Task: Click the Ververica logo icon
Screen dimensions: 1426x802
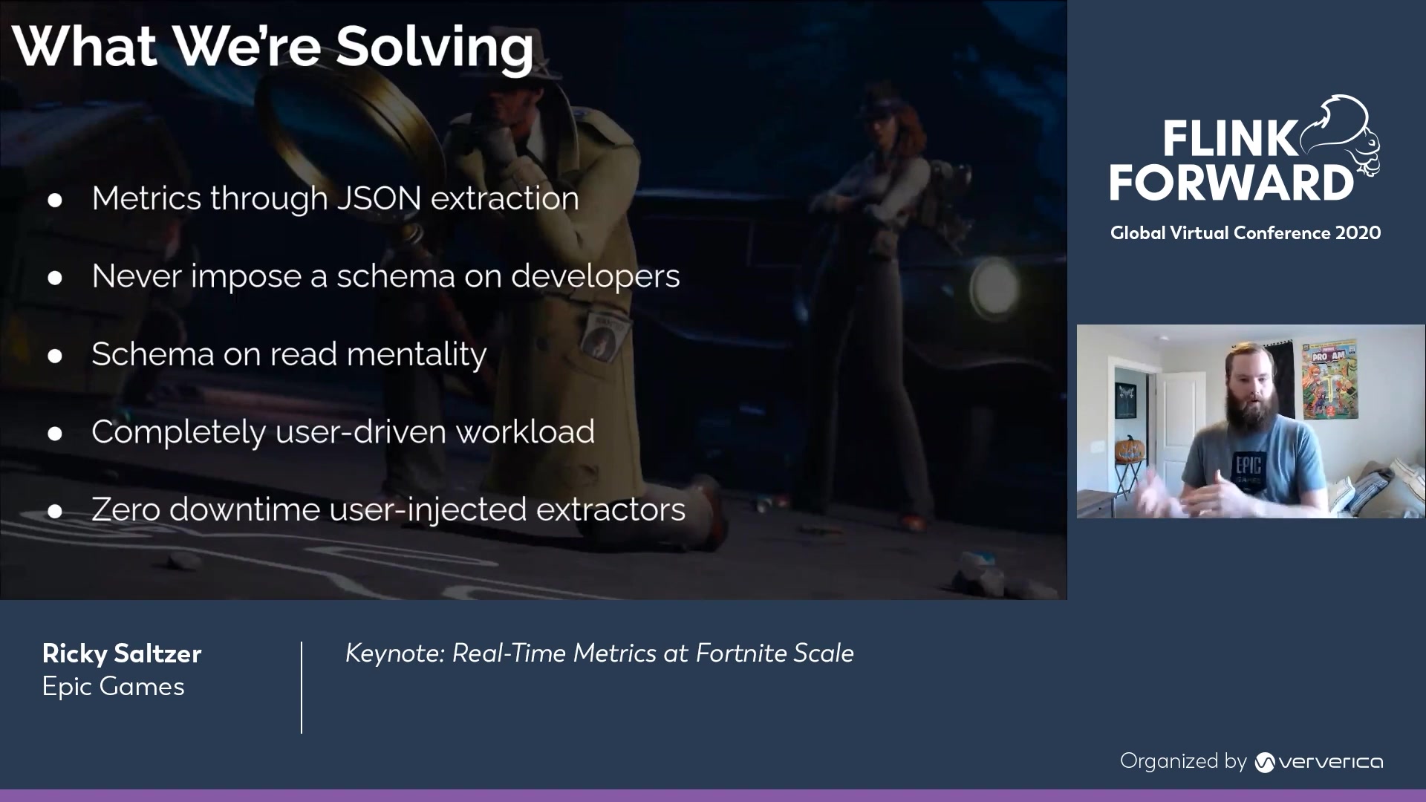Action: point(1264,763)
